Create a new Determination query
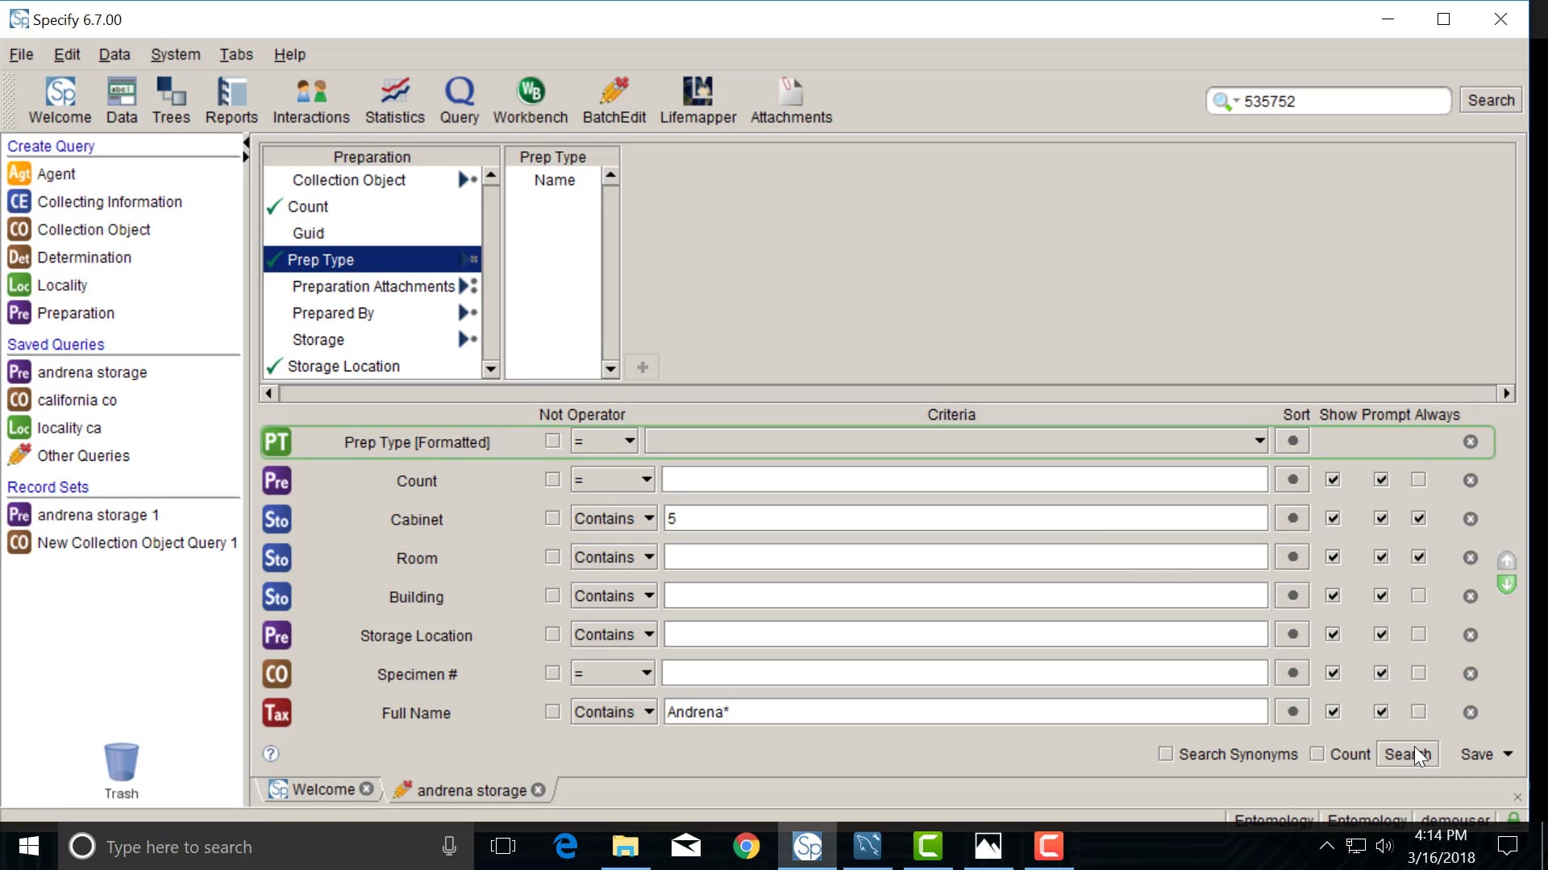Screen dimensions: 1548x870 coord(84,257)
